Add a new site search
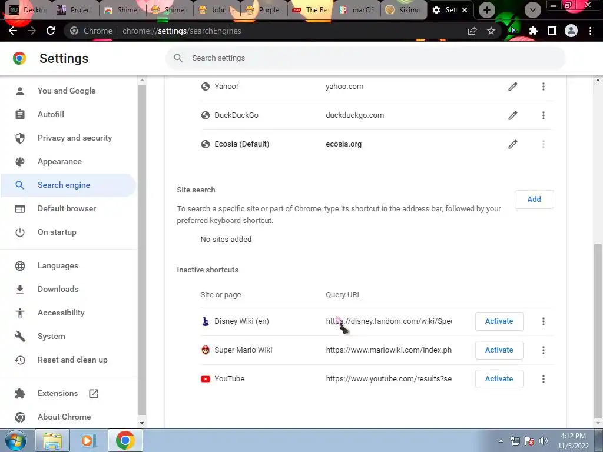Screen dimensions: 603x452 [534, 200]
